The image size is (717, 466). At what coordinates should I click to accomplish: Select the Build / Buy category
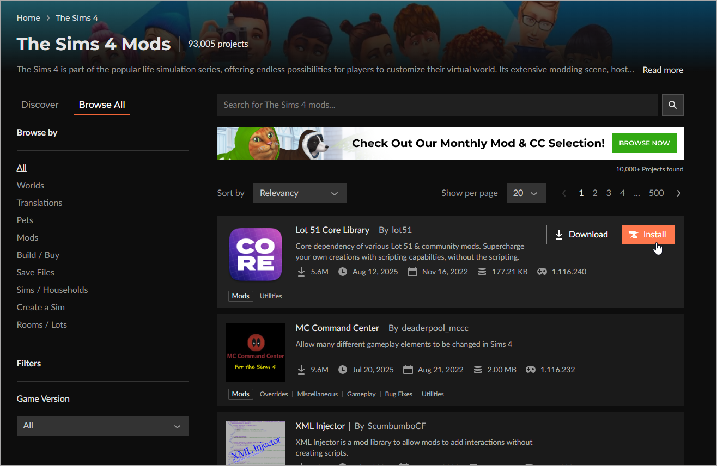coord(38,255)
